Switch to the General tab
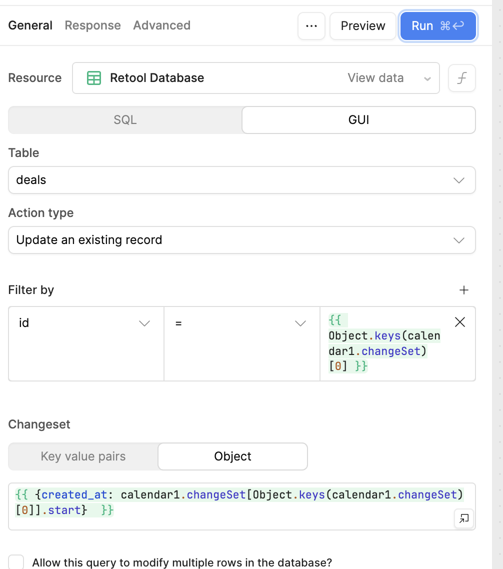503x569 pixels. coord(30,25)
